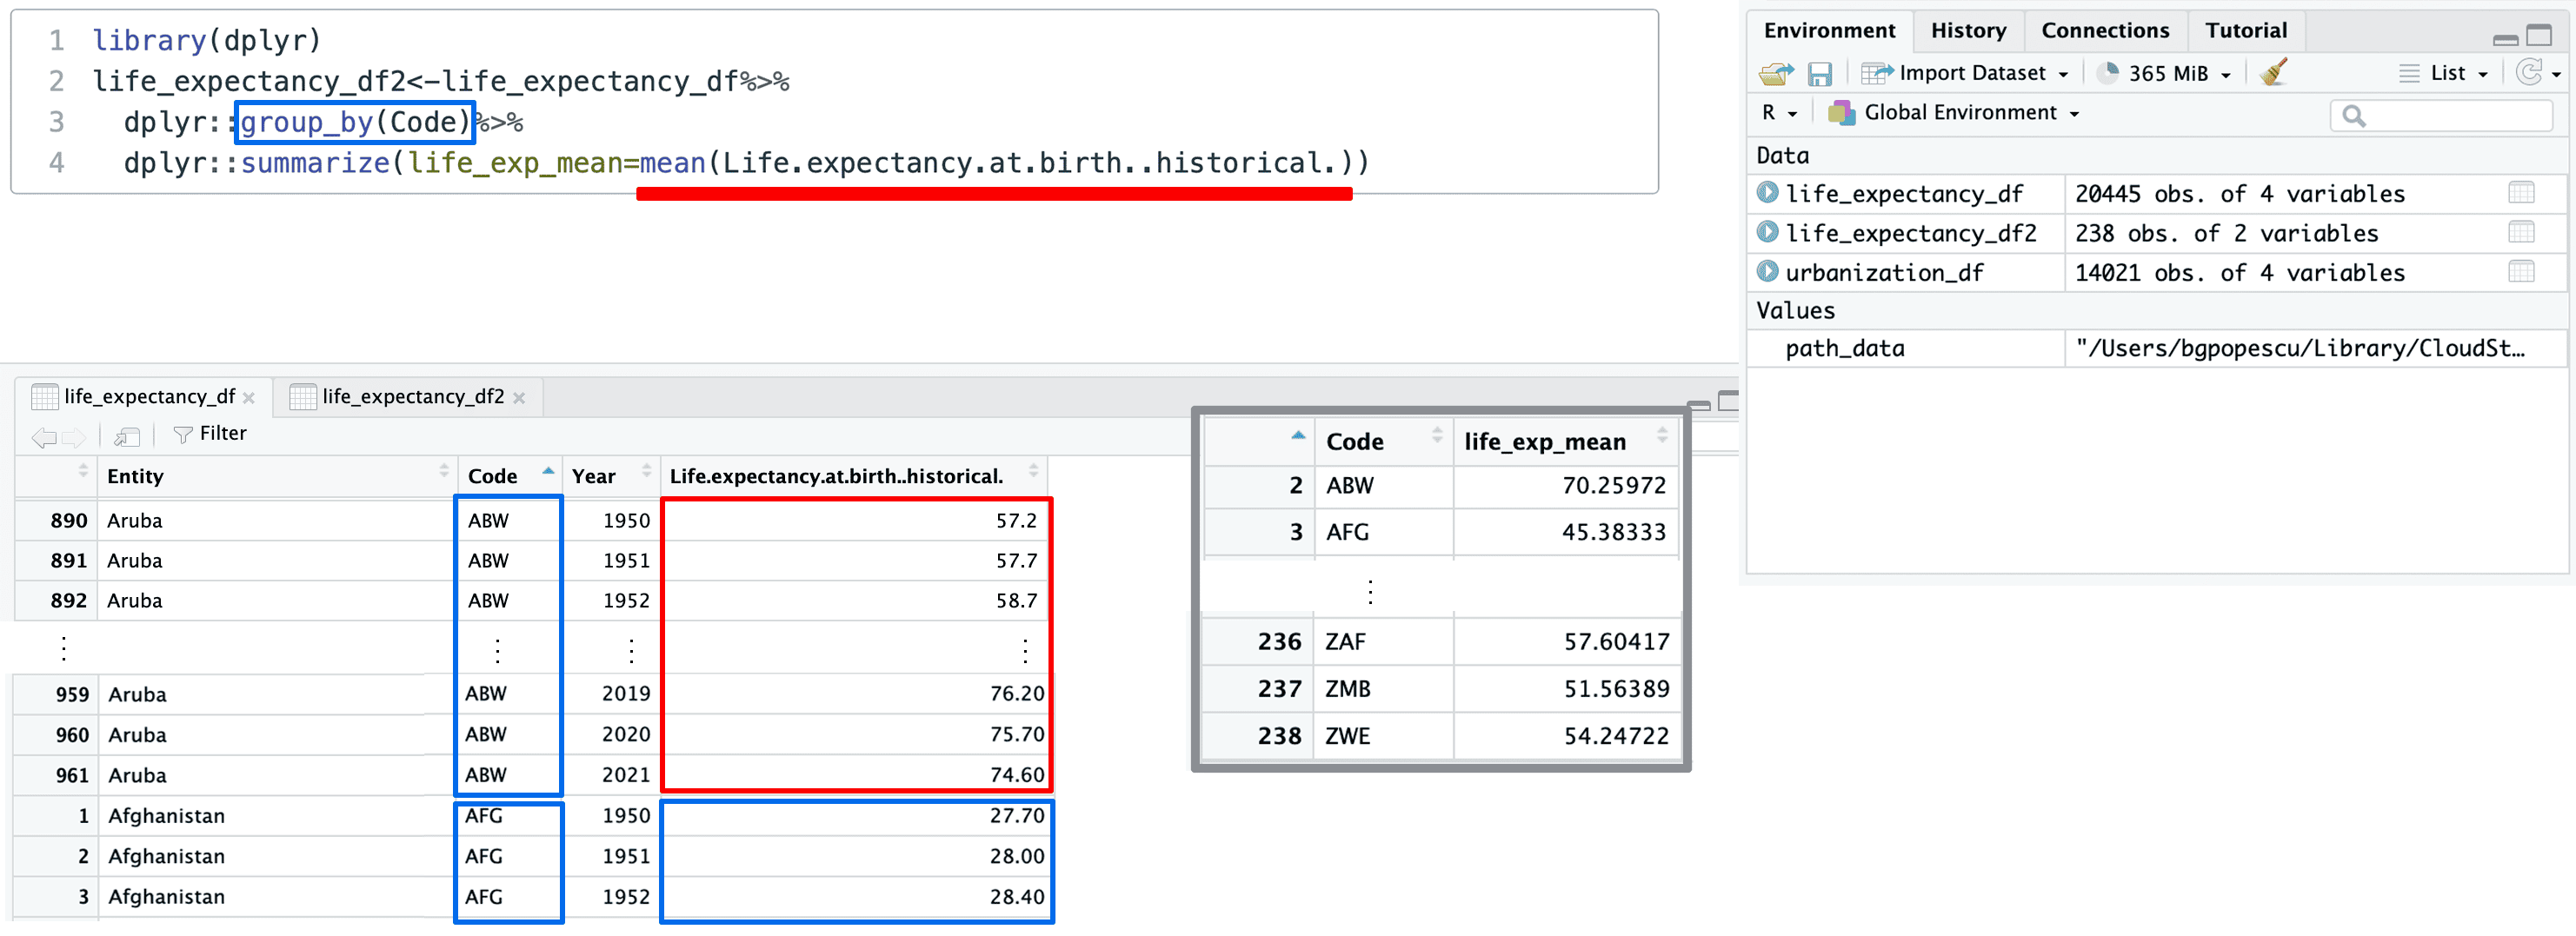Open the Import Dataset dropdown

coord(1965,74)
